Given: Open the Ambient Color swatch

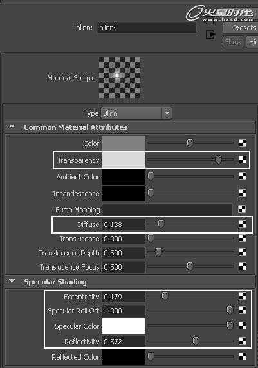Looking at the screenshot, I should point(124,177).
